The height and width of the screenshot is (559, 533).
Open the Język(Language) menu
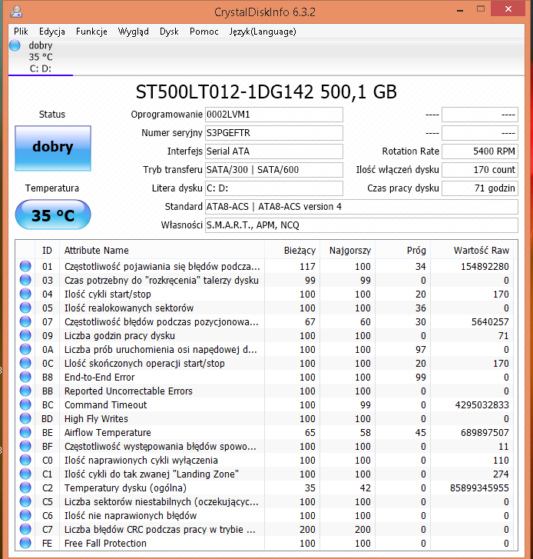pyautogui.click(x=263, y=32)
